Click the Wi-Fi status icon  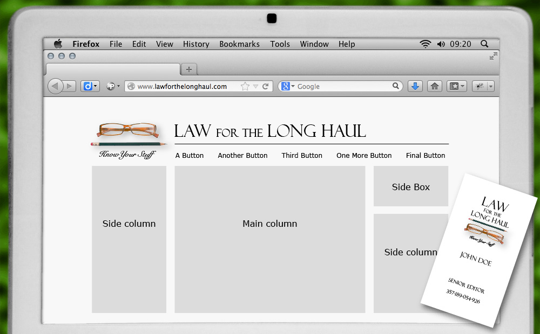click(426, 44)
